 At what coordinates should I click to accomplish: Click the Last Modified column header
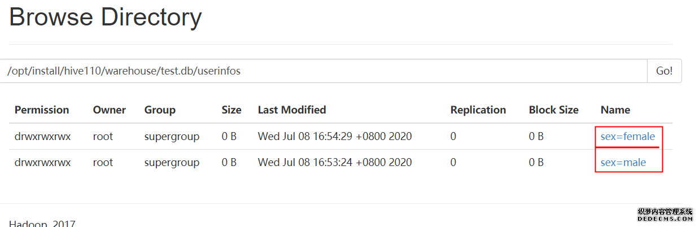292,110
